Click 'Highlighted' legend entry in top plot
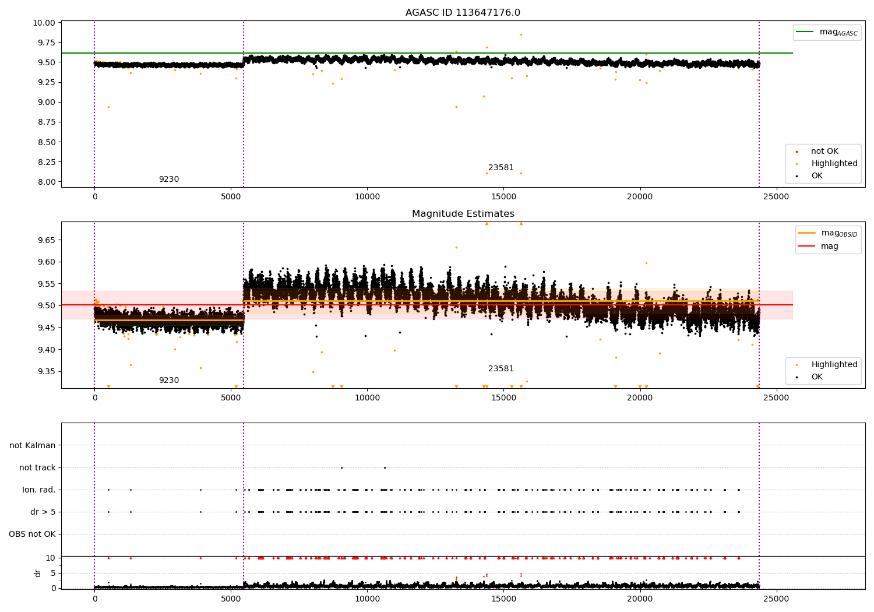 point(834,164)
